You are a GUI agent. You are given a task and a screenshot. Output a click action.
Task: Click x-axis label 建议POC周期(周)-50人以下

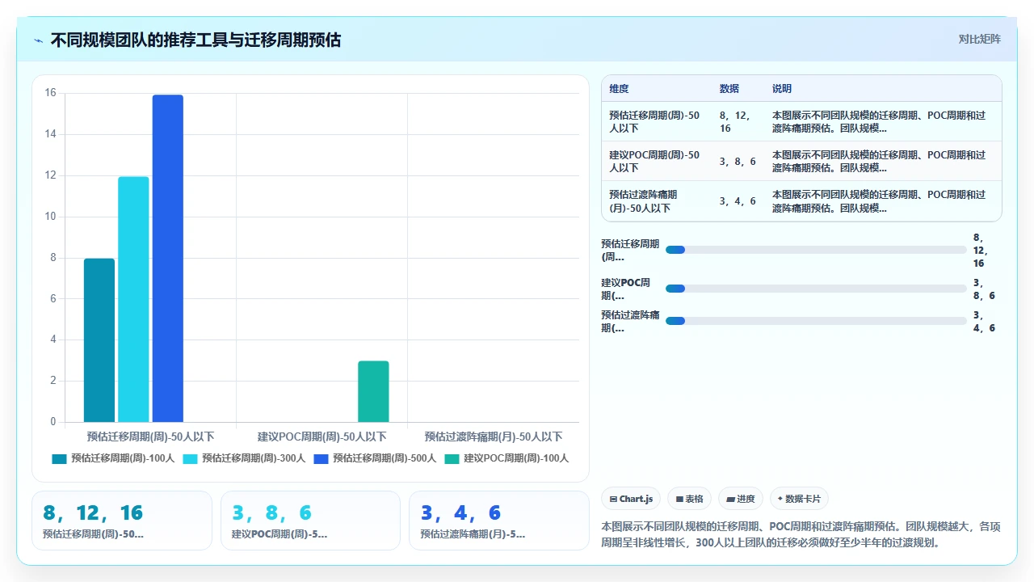[322, 436]
